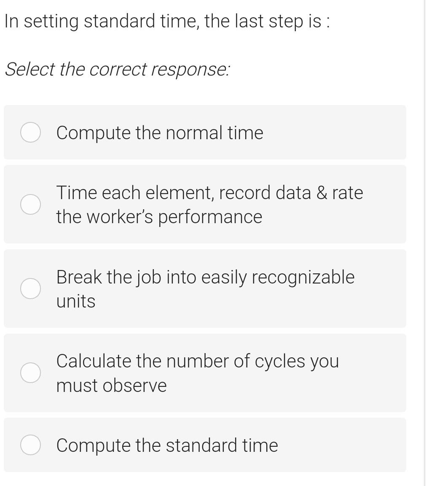This screenshot has height=486, width=426.
Task: Click the answer text "Compute the normal time"
Action: click(x=159, y=132)
